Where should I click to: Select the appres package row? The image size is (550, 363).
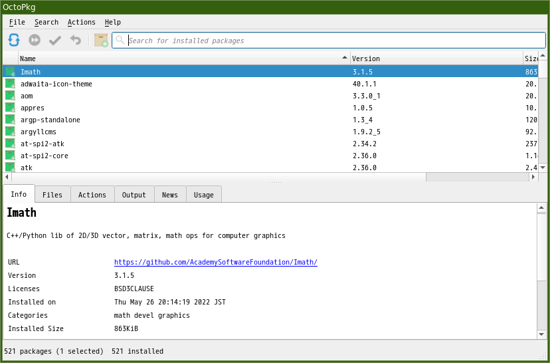(x=270, y=108)
